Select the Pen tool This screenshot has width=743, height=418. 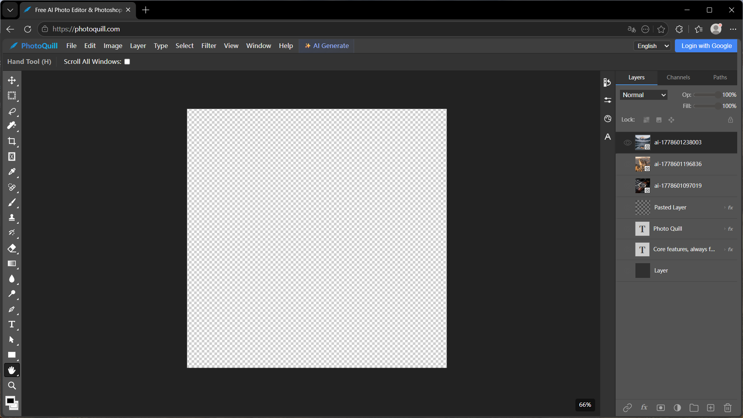point(12,309)
